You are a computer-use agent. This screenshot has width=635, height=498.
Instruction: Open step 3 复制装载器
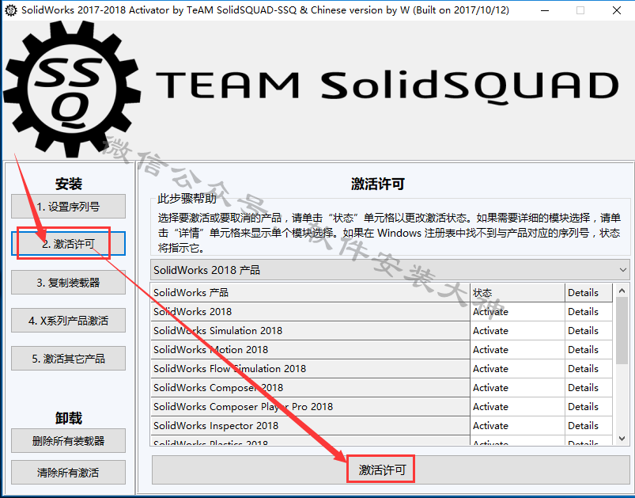point(68,283)
